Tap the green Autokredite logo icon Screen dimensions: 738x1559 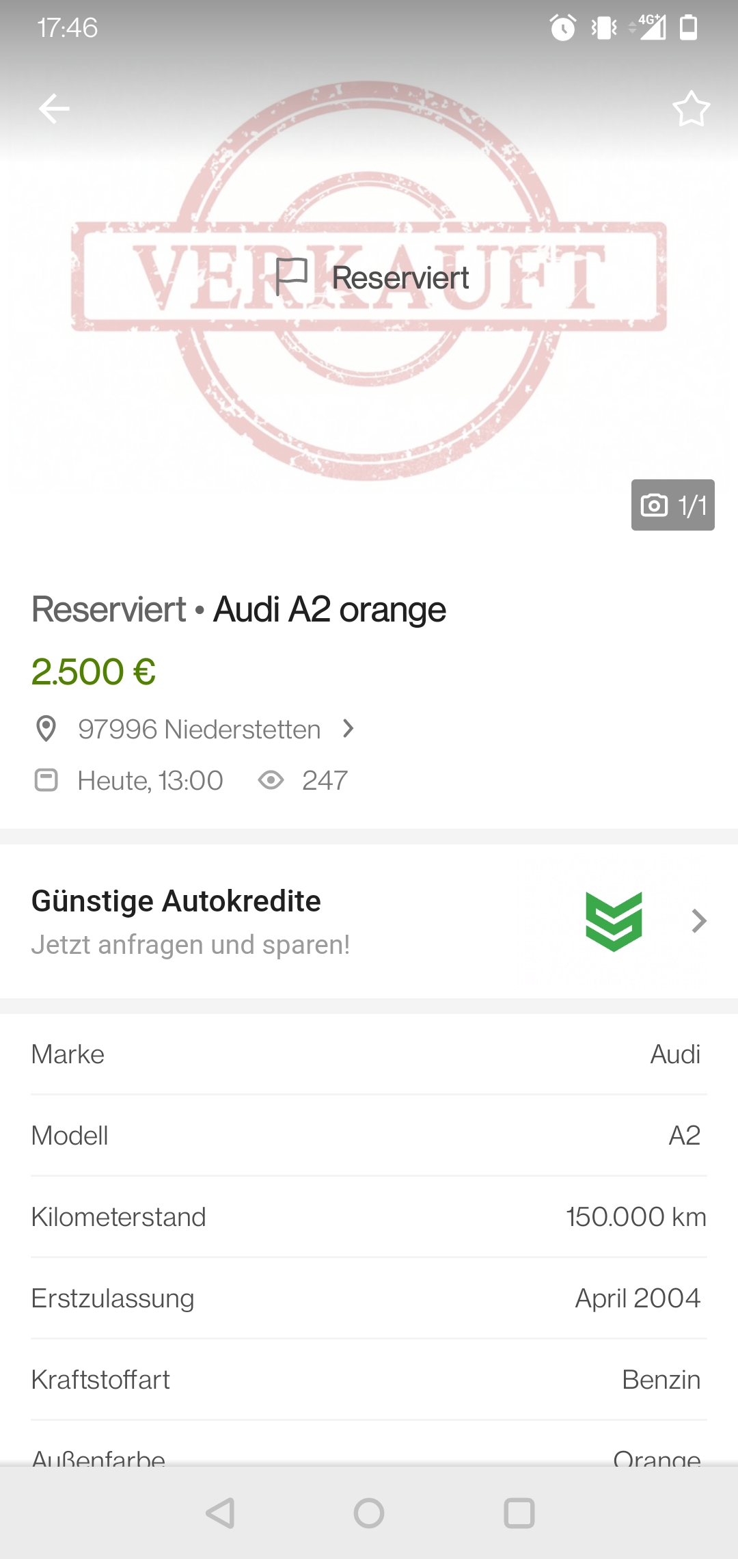click(614, 921)
